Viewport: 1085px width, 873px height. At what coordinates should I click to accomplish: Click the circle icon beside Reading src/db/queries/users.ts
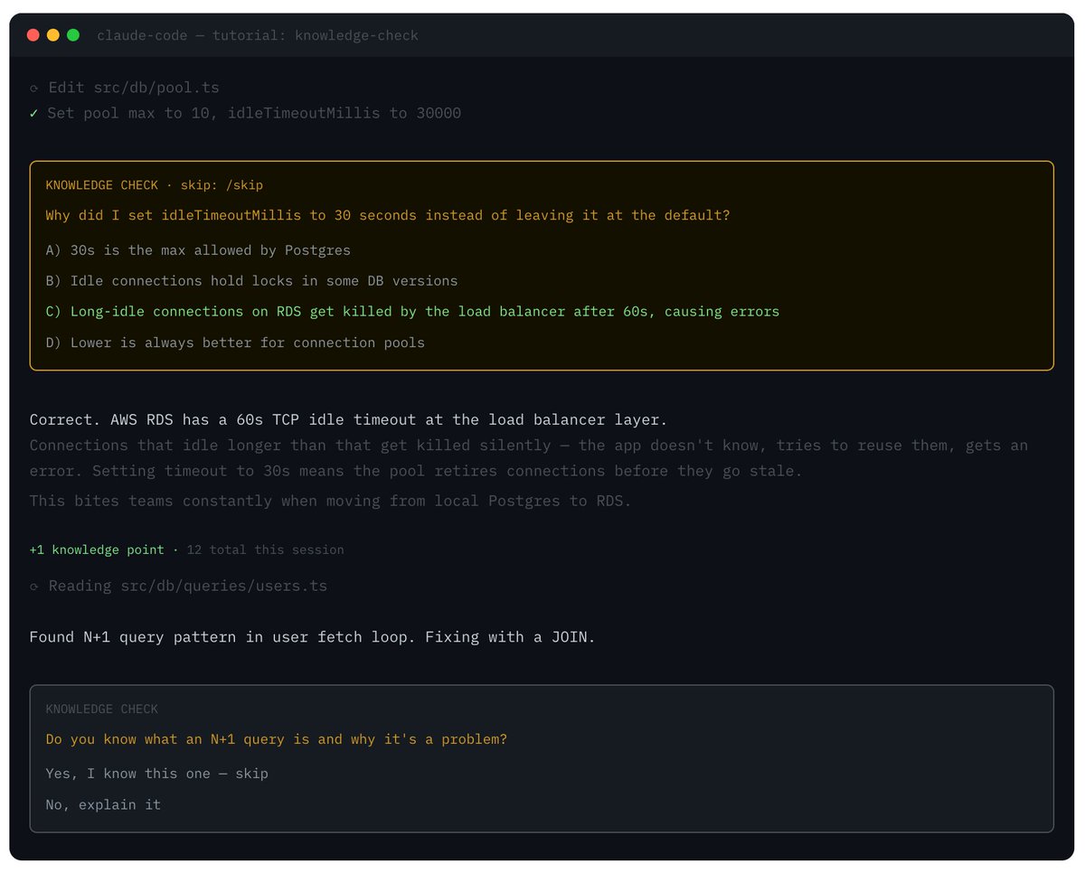click(x=33, y=587)
